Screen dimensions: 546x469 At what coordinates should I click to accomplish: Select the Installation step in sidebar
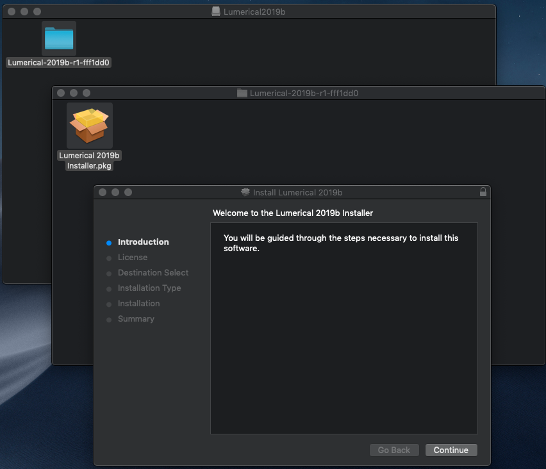point(138,303)
